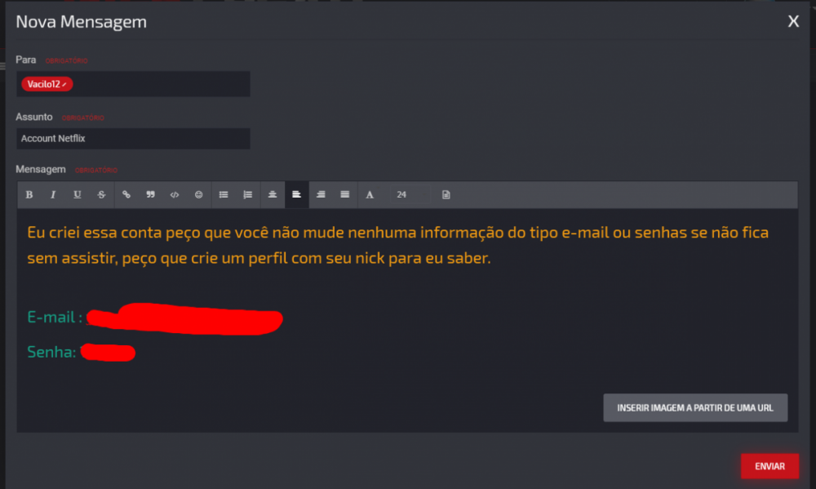Apply strikethrough to selected text
Viewport: 816px width, 489px height.
(101, 195)
